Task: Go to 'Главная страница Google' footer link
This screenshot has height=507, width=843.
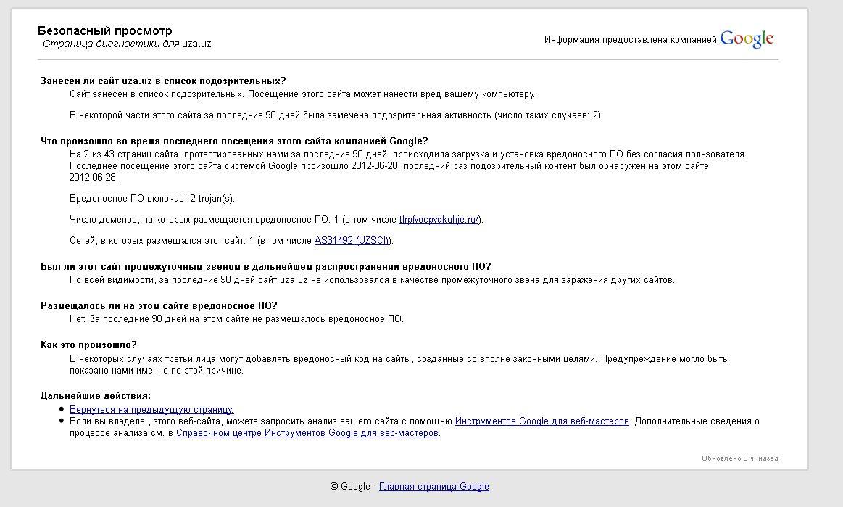Action: click(433, 487)
